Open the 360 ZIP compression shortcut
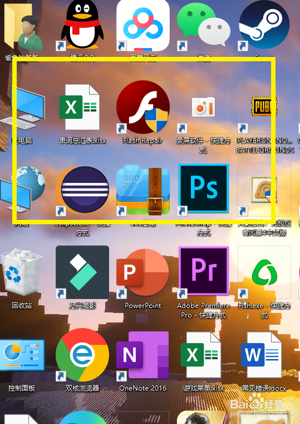Viewport: 300px width, 424px height. [x=143, y=191]
